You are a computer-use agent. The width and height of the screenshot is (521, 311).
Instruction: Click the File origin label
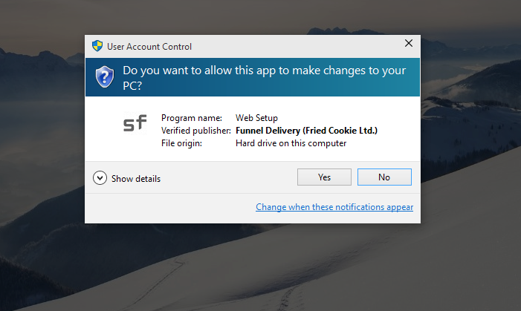pos(181,143)
